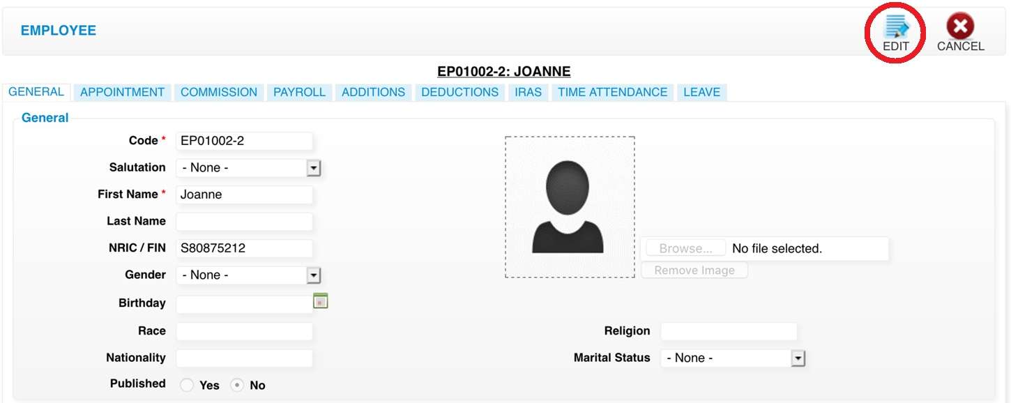Click the Nationality input field

[x=244, y=358]
